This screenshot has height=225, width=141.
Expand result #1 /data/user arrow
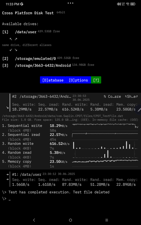click(x=8, y=174)
